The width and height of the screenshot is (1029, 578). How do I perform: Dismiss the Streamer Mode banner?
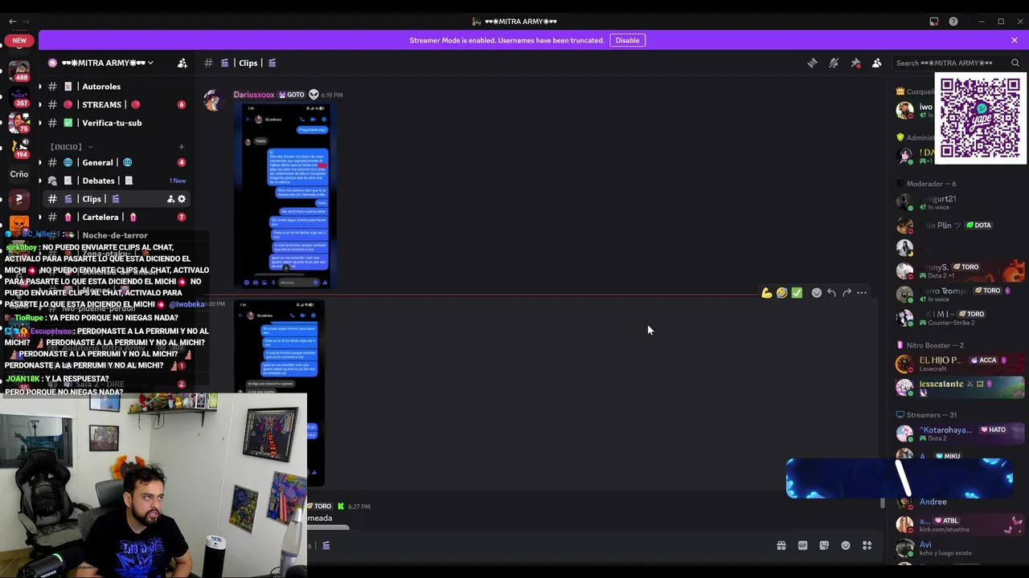1015,40
